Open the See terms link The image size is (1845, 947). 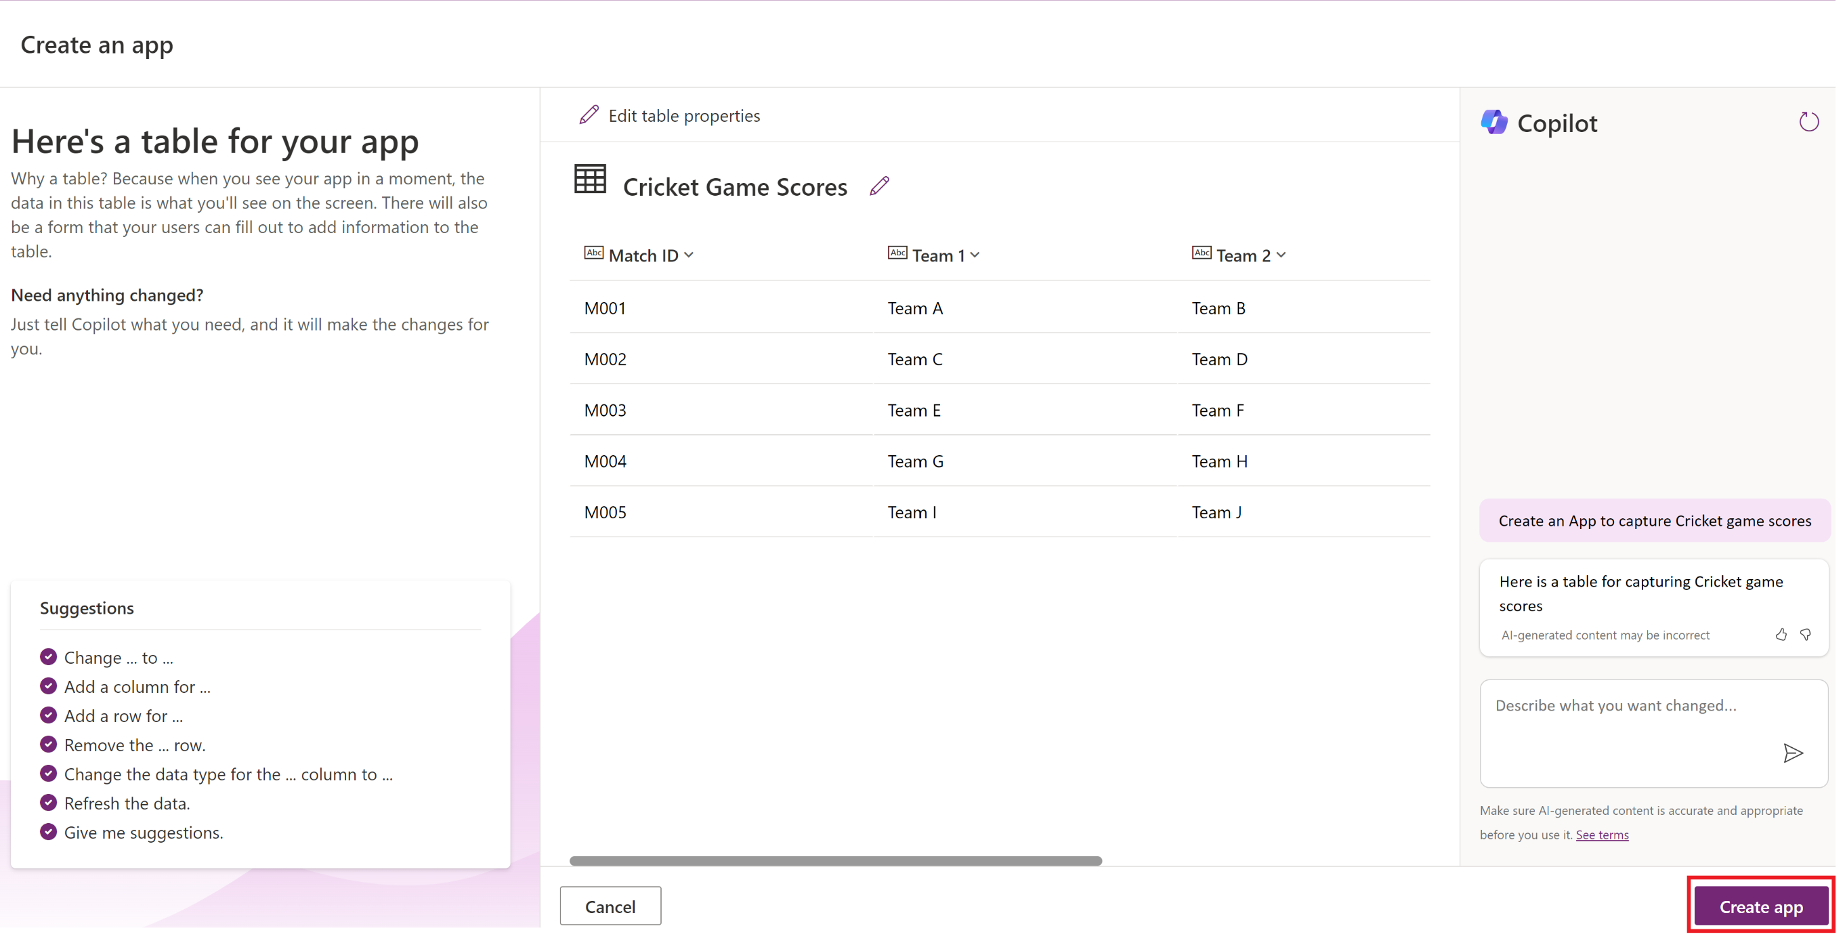pos(1601,835)
